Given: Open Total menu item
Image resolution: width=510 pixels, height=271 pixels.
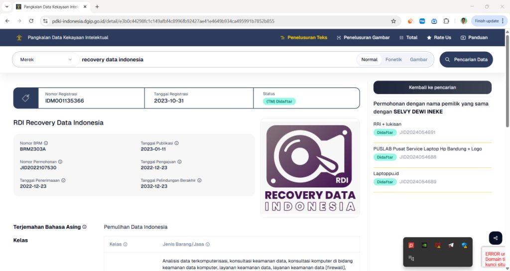Looking at the screenshot, I should click(408, 37).
